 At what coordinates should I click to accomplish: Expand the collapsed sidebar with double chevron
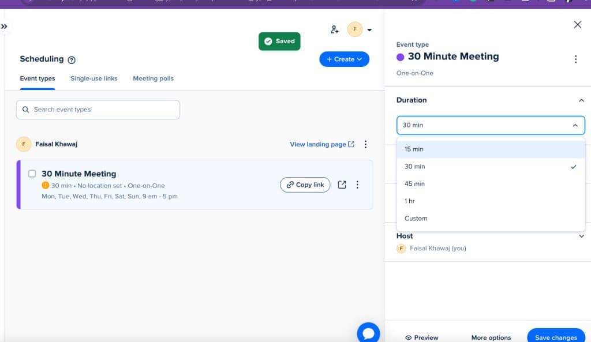tap(4, 27)
